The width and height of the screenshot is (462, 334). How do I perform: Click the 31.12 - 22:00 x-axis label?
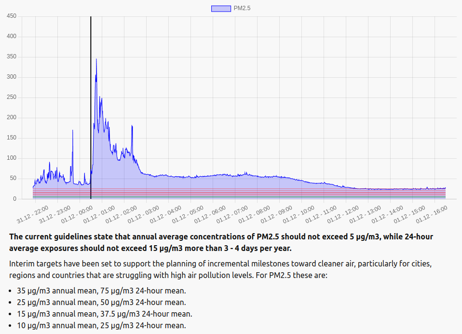(x=32, y=214)
